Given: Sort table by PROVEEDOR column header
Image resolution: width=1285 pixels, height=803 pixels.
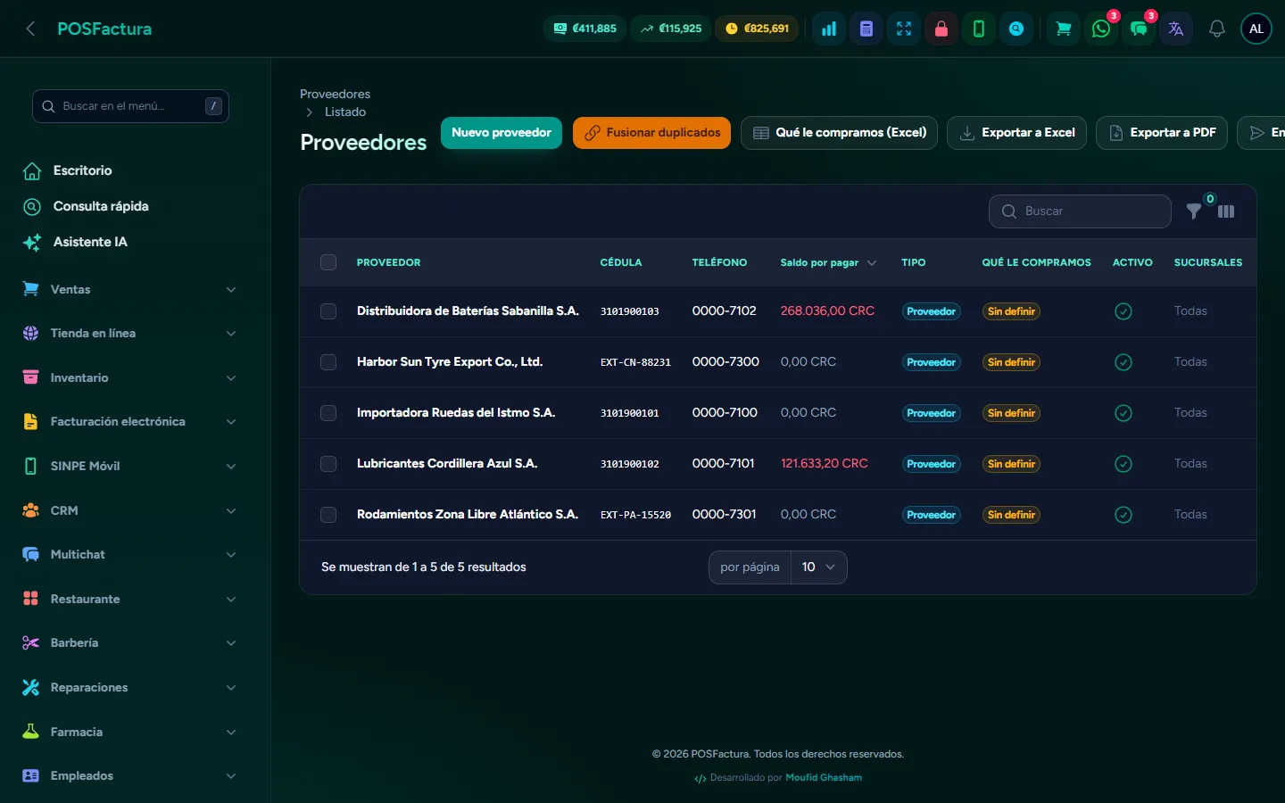Looking at the screenshot, I should tap(388, 262).
